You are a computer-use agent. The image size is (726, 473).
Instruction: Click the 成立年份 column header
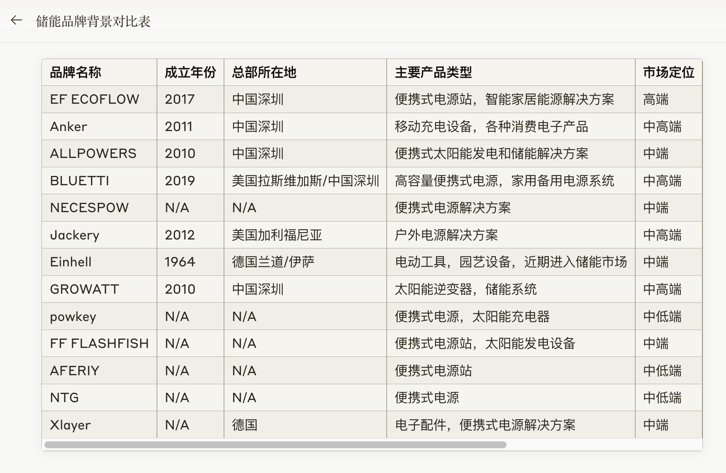coord(190,73)
